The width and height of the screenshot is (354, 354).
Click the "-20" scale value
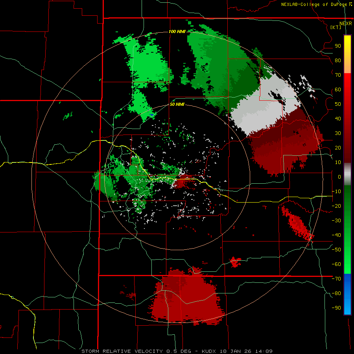(336, 206)
